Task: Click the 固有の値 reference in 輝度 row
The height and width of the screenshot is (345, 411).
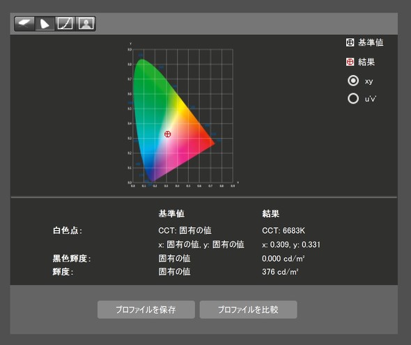Action: (x=174, y=272)
